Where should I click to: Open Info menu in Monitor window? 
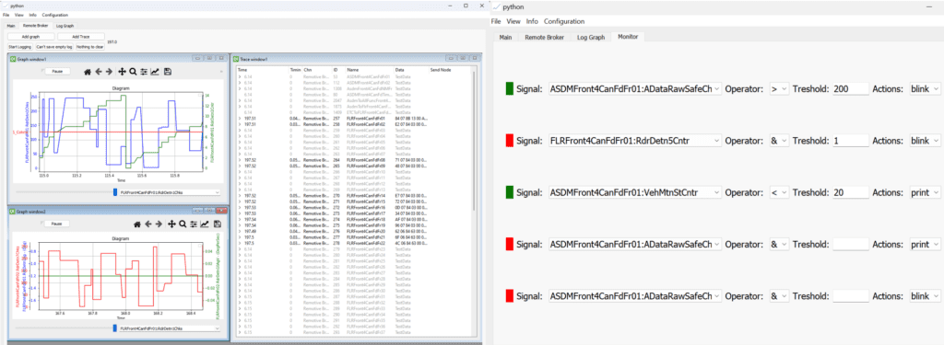click(x=532, y=21)
